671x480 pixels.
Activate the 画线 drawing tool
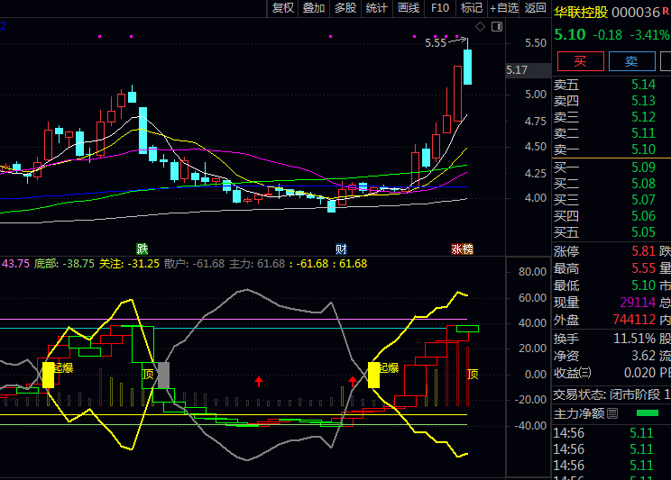click(408, 8)
